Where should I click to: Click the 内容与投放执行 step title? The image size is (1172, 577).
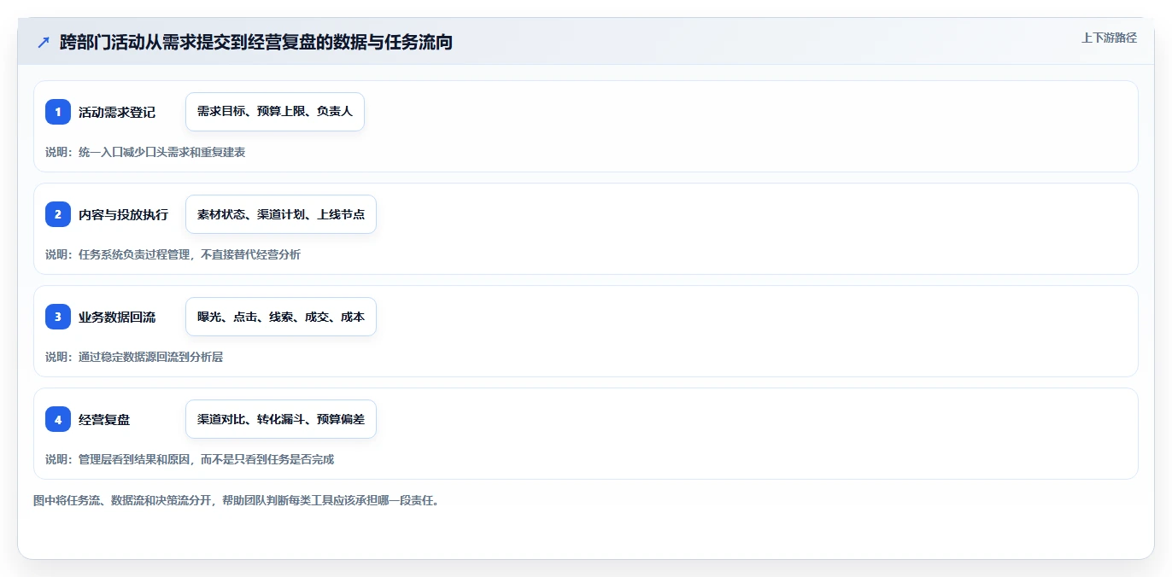(123, 214)
